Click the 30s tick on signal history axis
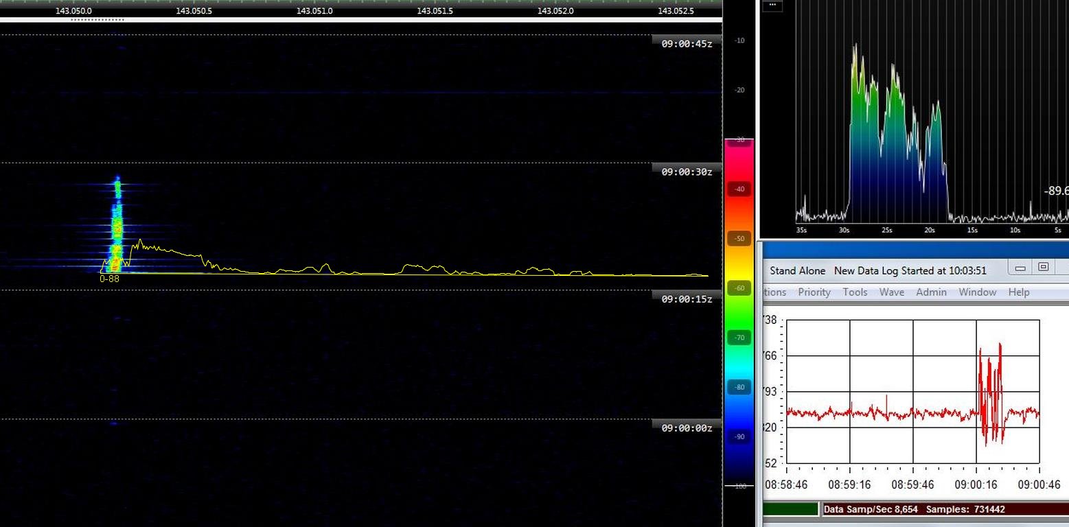 (x=844, y=231)
